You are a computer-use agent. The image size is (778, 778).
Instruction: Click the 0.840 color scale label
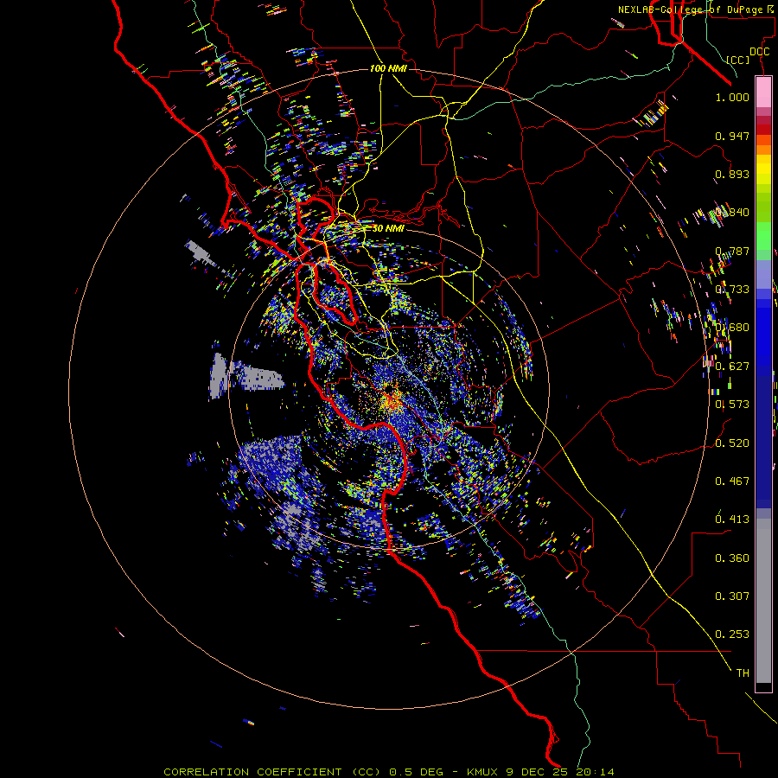click(732, 213)
